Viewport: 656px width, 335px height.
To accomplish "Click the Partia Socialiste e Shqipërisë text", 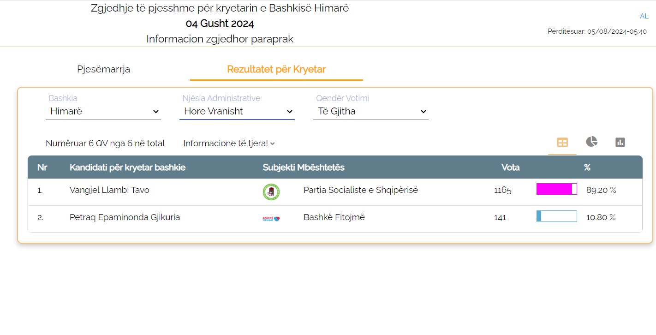I will click(x=361, y=190).
